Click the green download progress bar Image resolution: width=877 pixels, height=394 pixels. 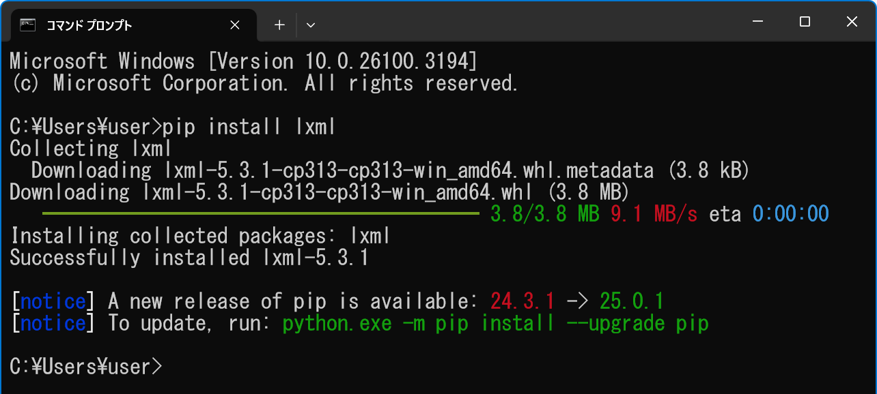[x=260, y=213]
